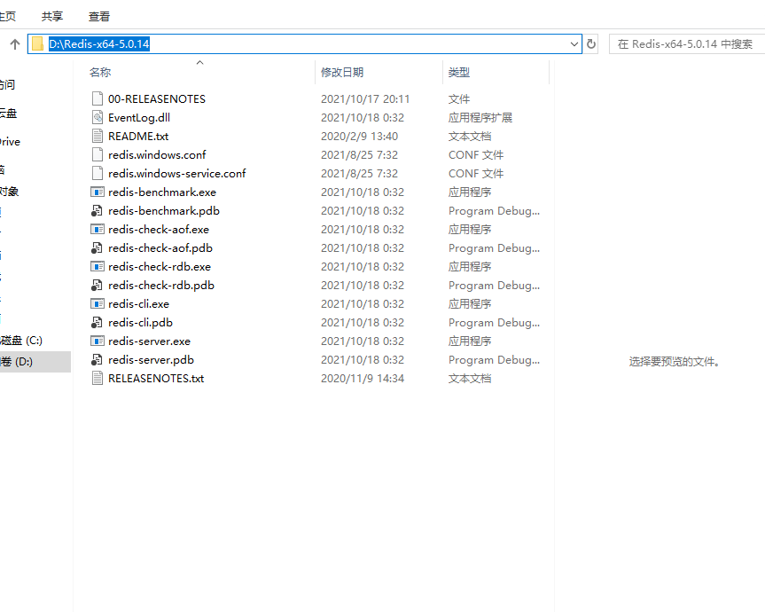Select the file name EventLog.dll
Screen dimensions: 765x612
(x=139, y=118)
